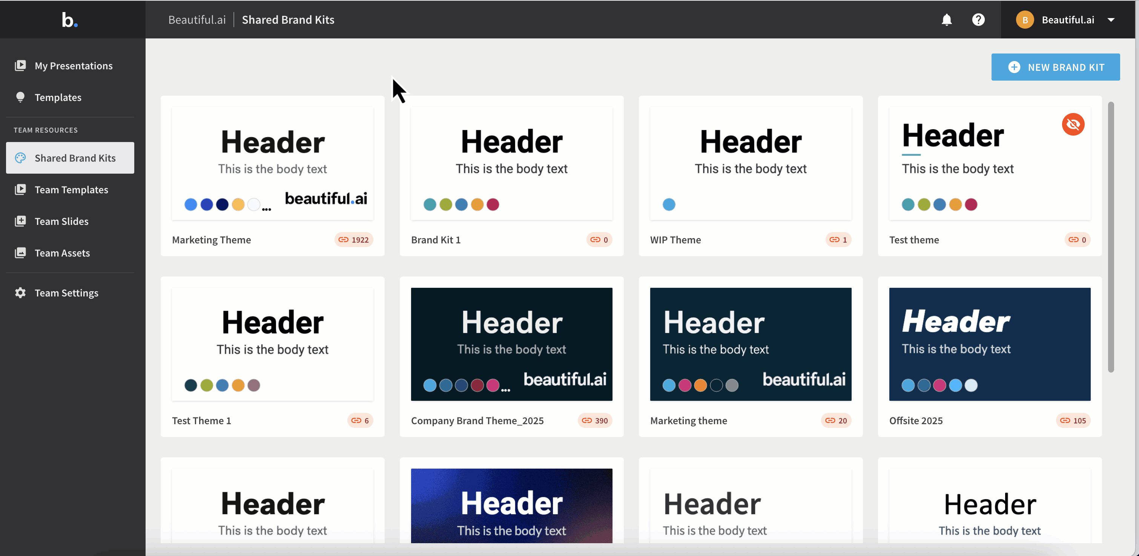Open the WIP Theme preview thumbnail
Screen dimensions: 1139x556
(751, 163)
